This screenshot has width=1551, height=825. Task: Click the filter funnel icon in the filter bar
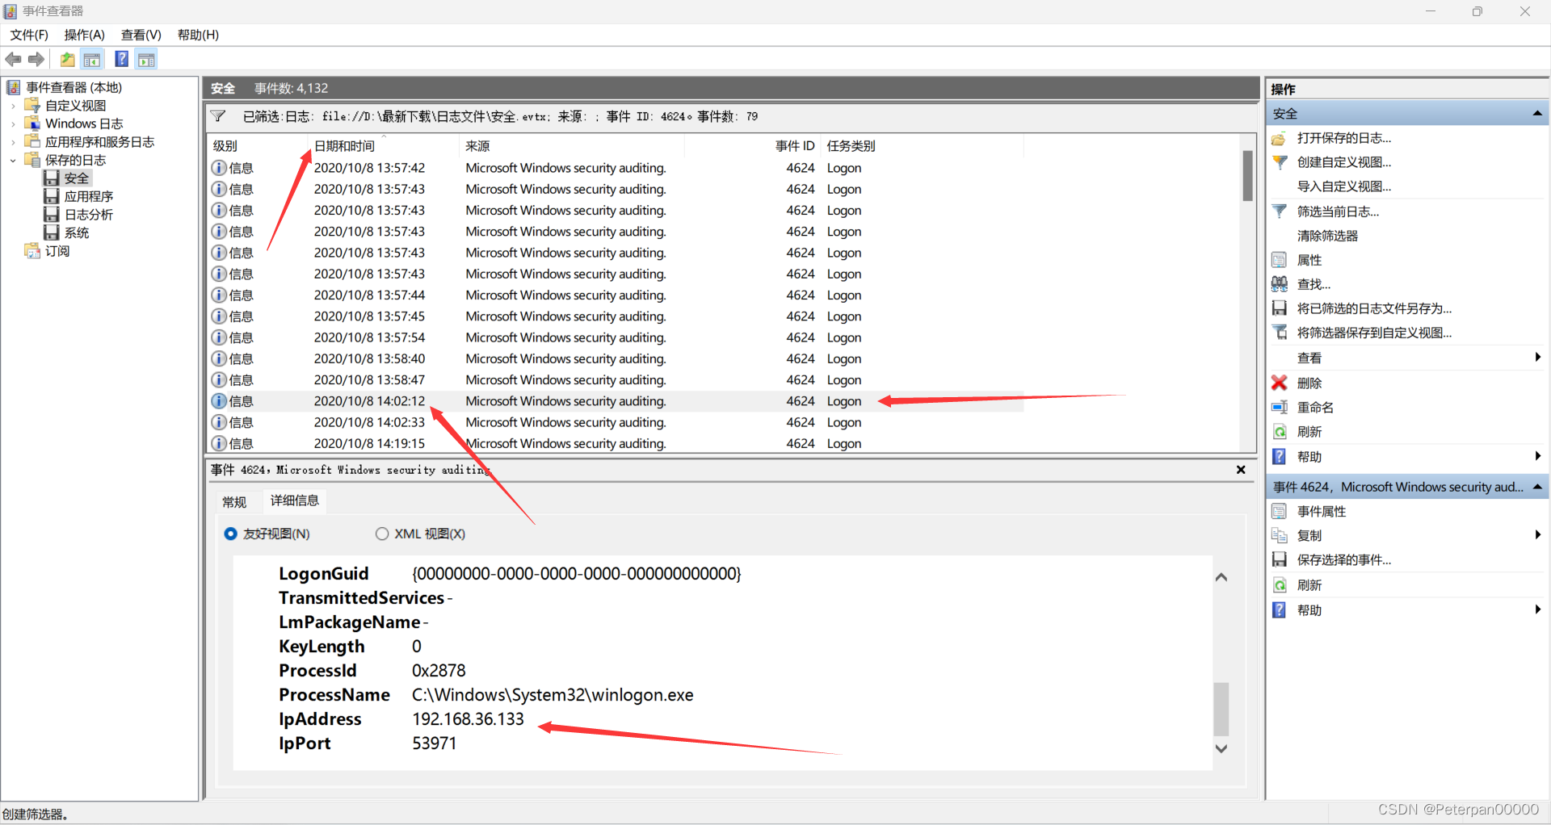tap(218, 116)
